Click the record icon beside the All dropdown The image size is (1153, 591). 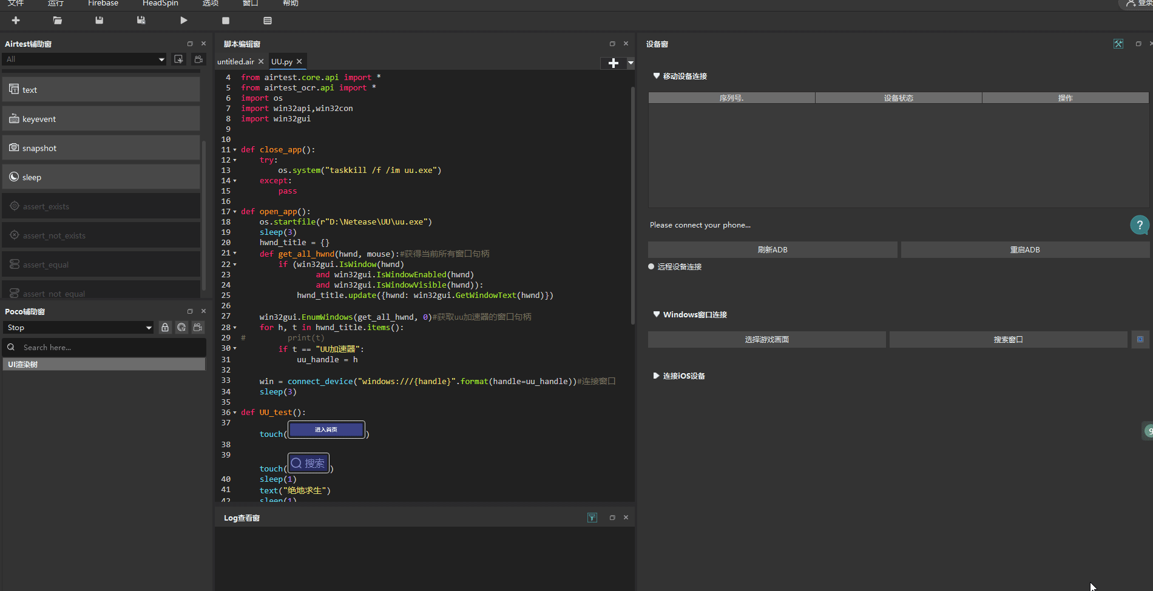tap(178, 59)
